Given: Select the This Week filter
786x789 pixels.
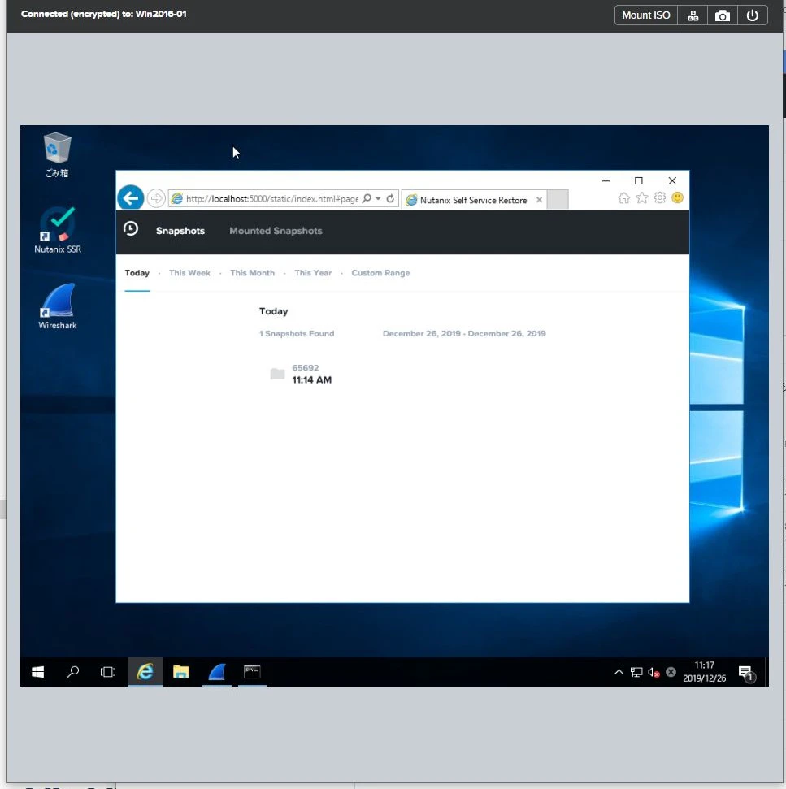Looking at the screenshot, I should [x=189, y=273].
